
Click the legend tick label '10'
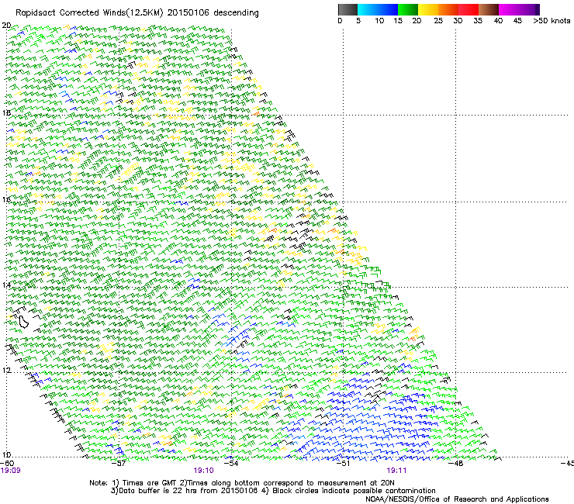(x=379, y=21)
